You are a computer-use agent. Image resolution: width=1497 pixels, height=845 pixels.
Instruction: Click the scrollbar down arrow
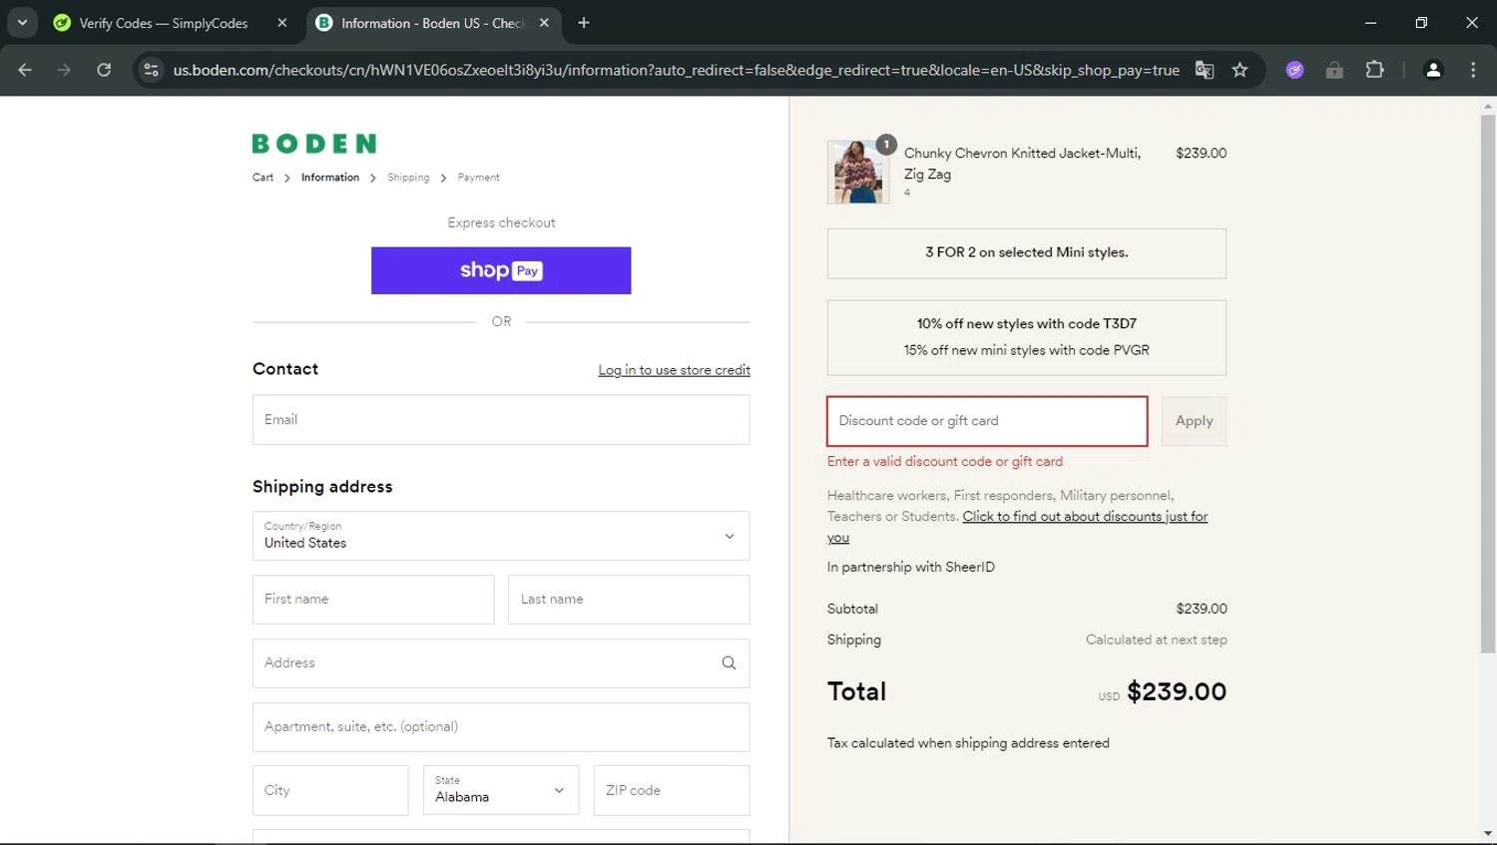[x=1488, y=834]
